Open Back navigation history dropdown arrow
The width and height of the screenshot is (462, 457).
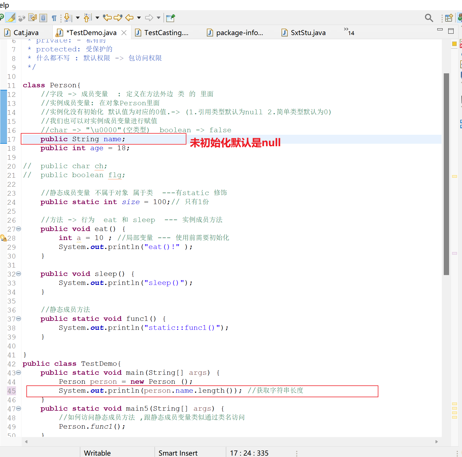click(139, 18)
